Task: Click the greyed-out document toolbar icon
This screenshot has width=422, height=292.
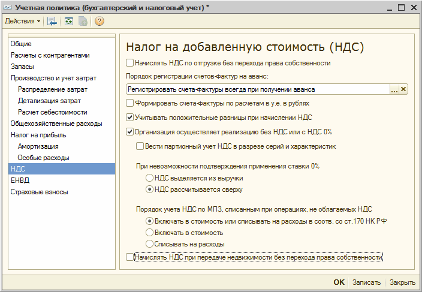Action: [83, 21]
